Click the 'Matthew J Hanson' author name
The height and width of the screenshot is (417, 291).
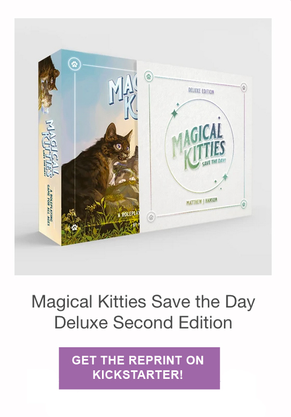[x=202, y=202]
